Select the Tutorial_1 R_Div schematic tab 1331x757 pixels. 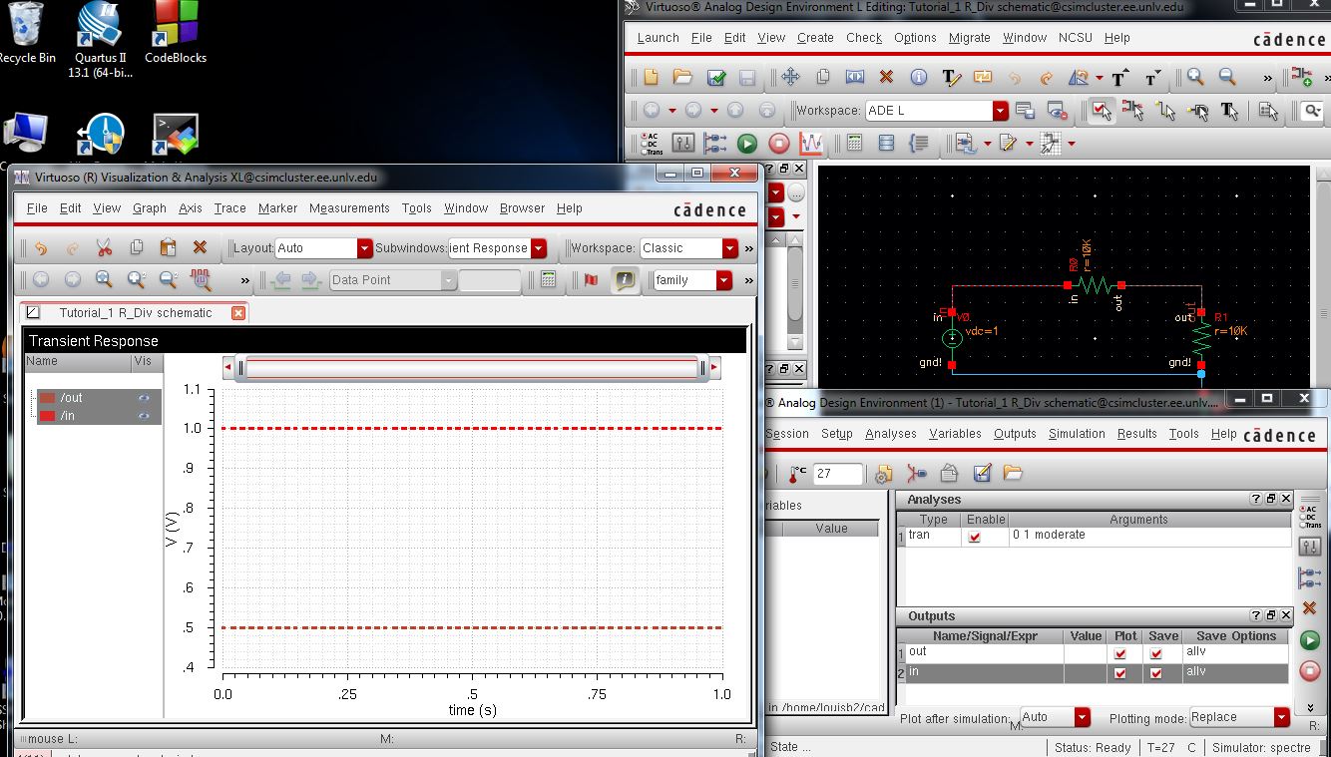[135, 313]
